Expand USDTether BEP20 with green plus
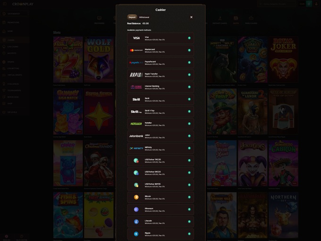321x241 pixels. point(189,185)
